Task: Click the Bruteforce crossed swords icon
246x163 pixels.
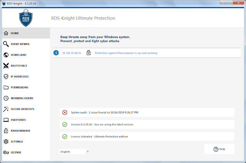Action: (6, 66)
